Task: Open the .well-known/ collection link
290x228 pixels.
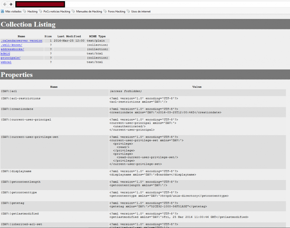Action: point(11,45)
